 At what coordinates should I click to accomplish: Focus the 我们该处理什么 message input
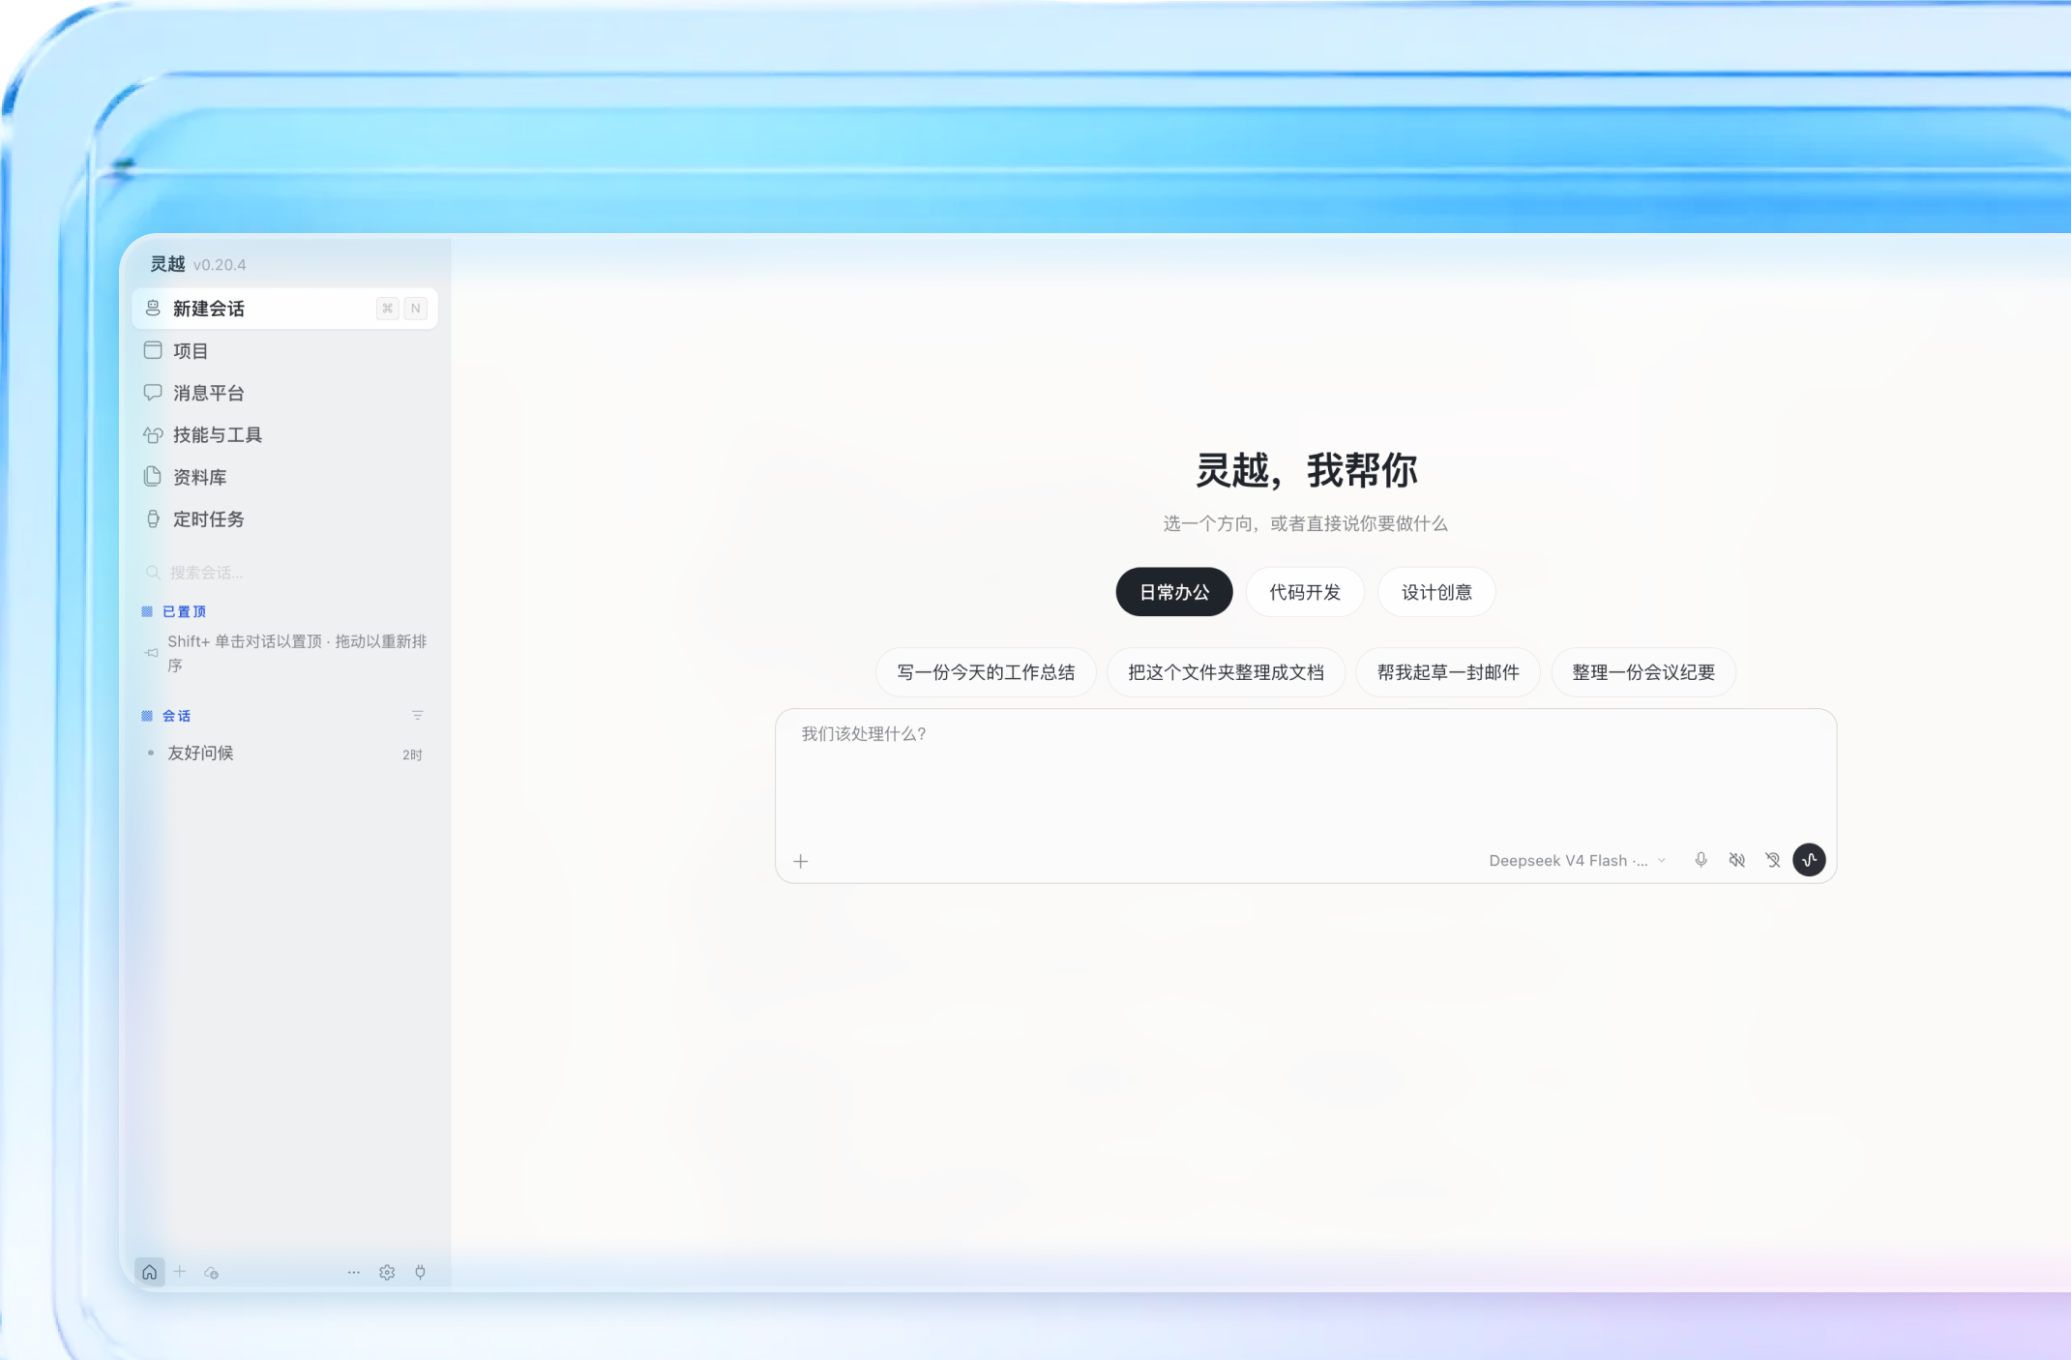pos(1305,774)
